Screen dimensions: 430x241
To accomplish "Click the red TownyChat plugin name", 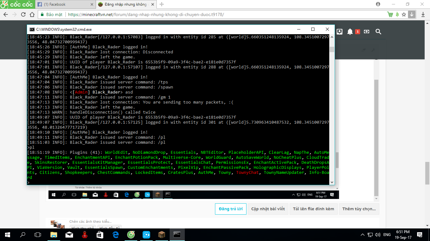I will (247, 173).
